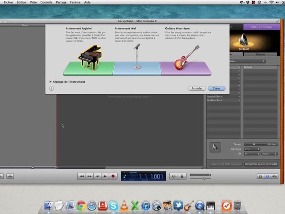Open the Clé Do dropdown
Image resolution: width=285 pixels, height=214 pixels.
coord(252,154)
